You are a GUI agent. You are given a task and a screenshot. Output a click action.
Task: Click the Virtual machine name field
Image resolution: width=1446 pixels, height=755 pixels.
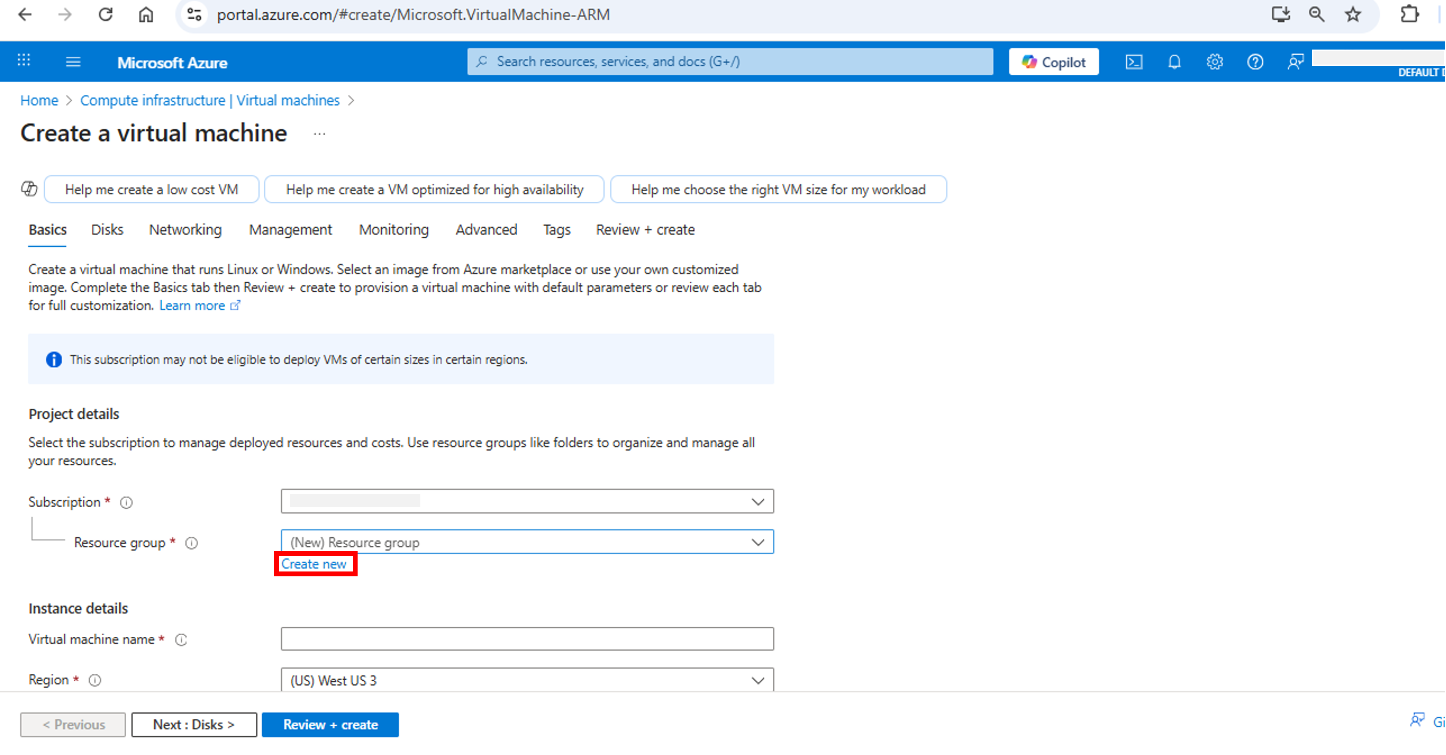pyautogui.click(x=526, y=639)
